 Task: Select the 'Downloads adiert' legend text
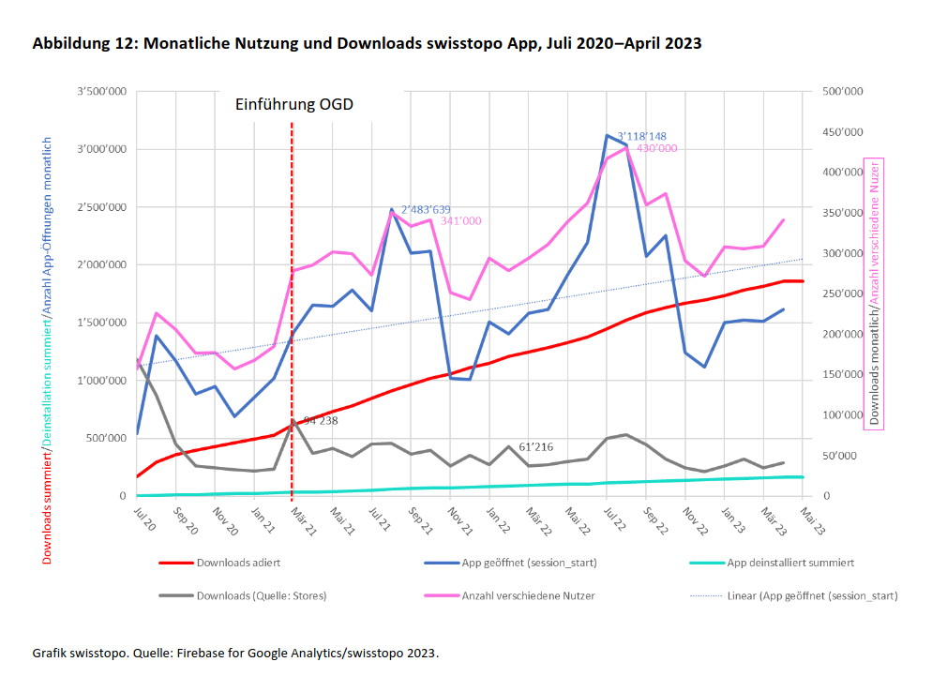click(238, 563)
